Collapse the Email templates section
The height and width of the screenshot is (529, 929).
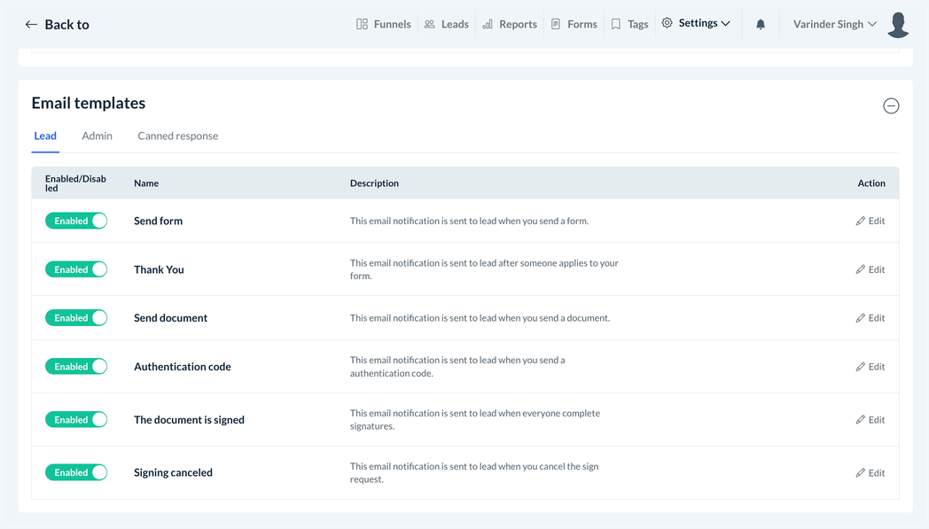coord(891,106)
